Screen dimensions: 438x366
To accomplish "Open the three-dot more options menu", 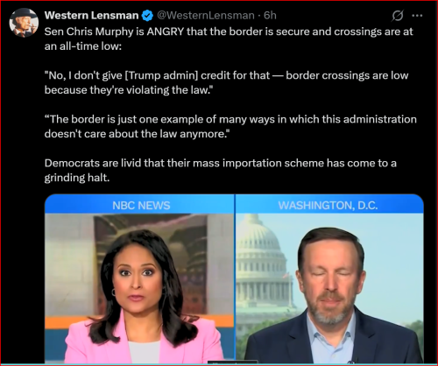I will tap(417, 16).
